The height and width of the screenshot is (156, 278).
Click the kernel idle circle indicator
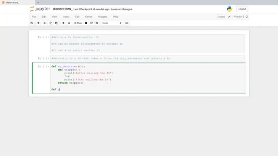pos(247,16)
